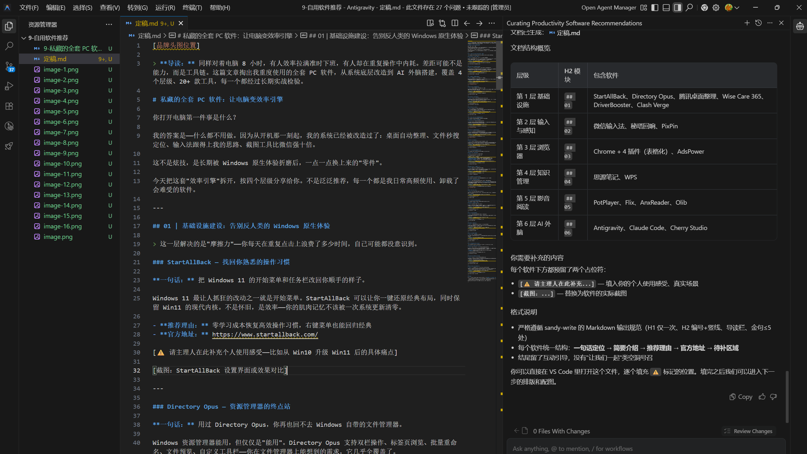Open the 运行(R) menu
The height and width of the screenshot is (454, 807).
point(165,8)
